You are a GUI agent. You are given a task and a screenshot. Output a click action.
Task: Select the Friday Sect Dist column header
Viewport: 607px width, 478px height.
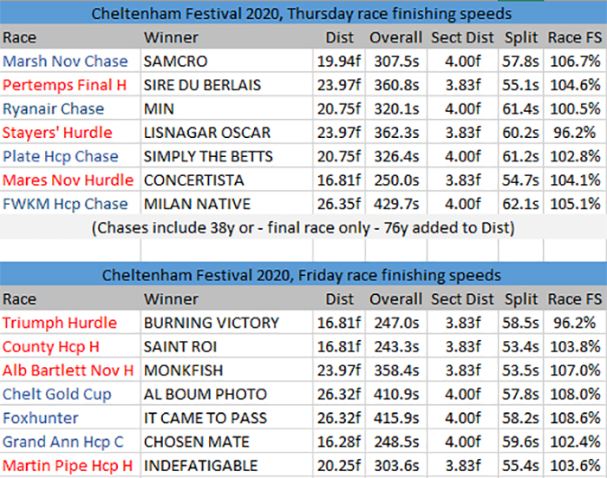tap(462, 299)
